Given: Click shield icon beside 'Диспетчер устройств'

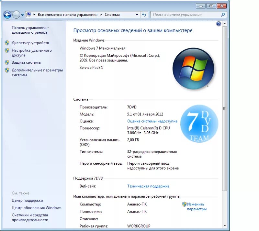Looking at the screenshot, I should [x=7, y=43].
